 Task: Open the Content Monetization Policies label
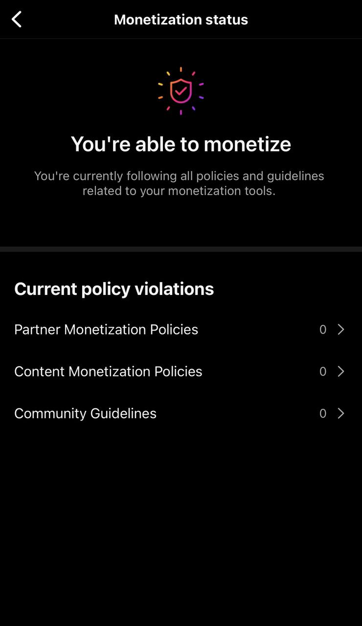point(108,372)
